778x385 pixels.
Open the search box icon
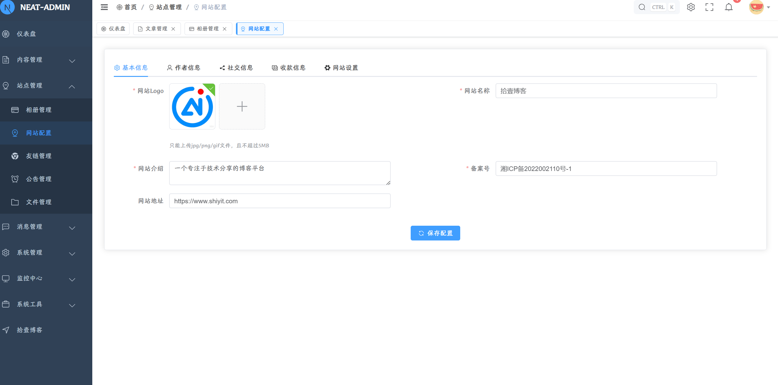[642, 7]
